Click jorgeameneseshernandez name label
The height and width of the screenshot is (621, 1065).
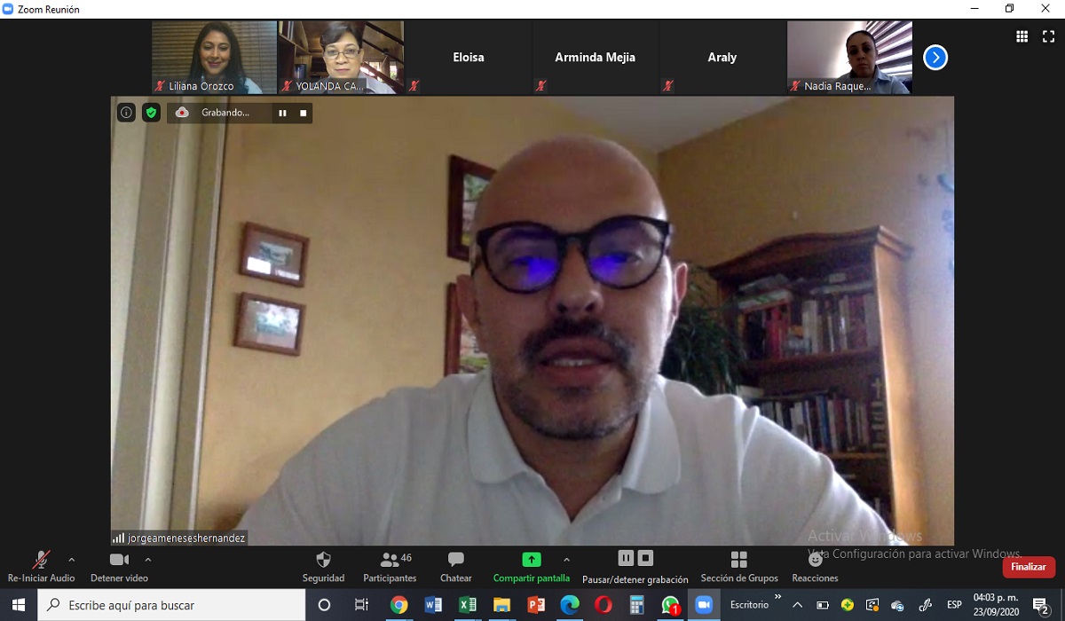(x=185, y=538)
